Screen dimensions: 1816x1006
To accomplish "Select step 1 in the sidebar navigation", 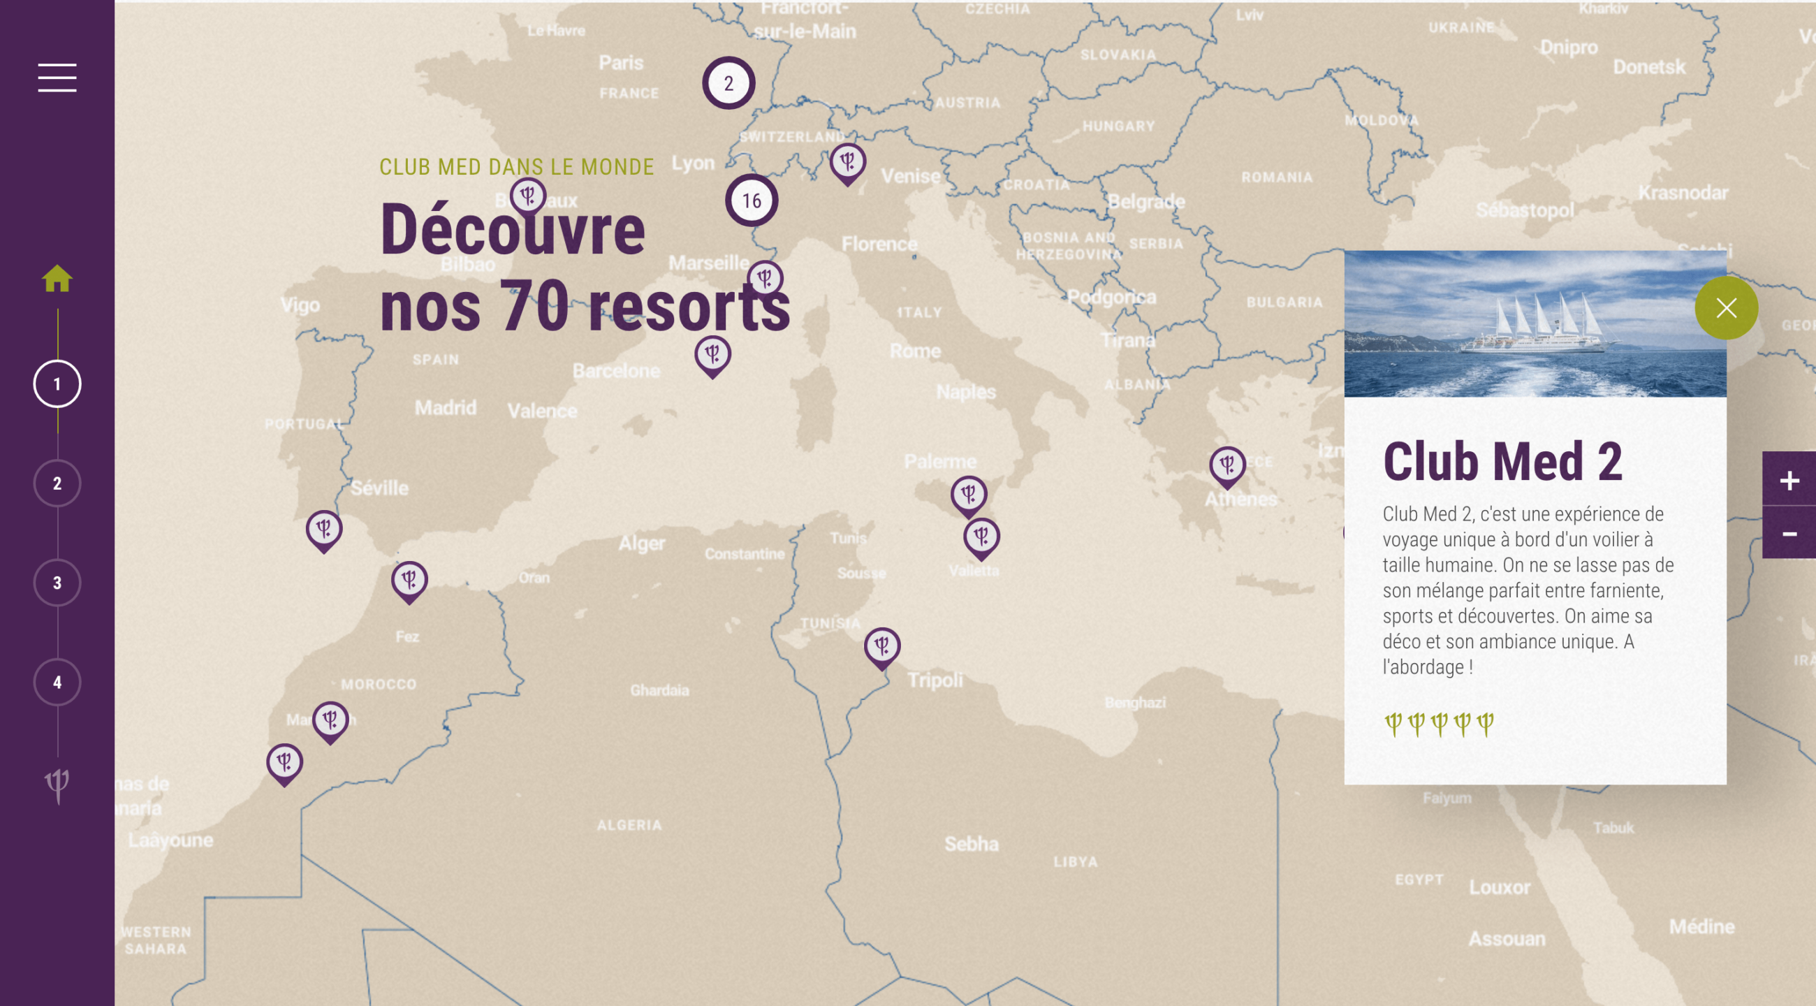I will coord(57,384).
